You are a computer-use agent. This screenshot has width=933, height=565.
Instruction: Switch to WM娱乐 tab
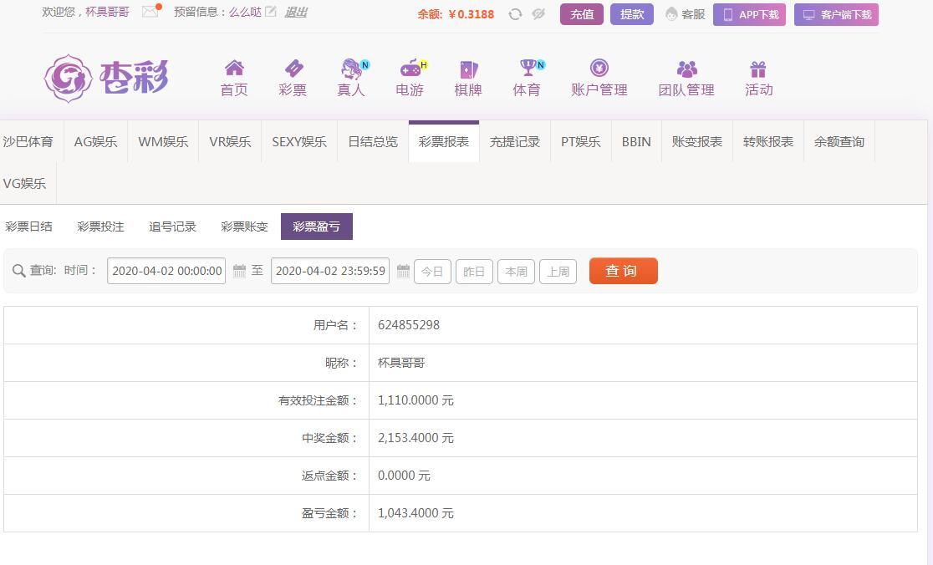coord(163,141)
